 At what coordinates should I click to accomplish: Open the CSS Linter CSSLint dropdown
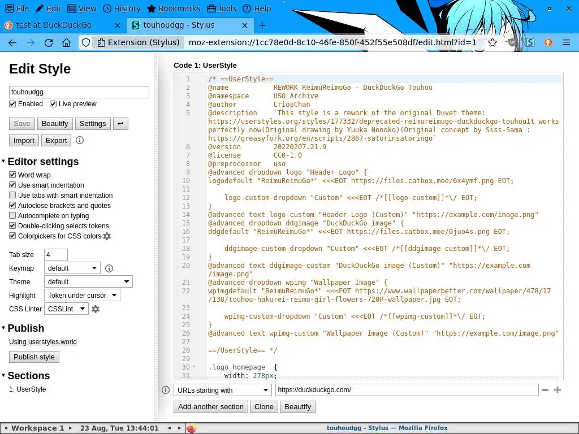[x=66, y=309]
